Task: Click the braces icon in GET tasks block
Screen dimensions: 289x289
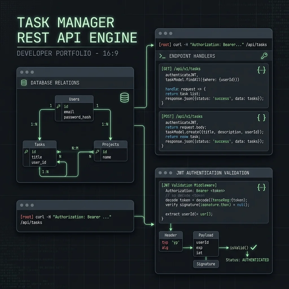Action: click(x=261, y=70)
